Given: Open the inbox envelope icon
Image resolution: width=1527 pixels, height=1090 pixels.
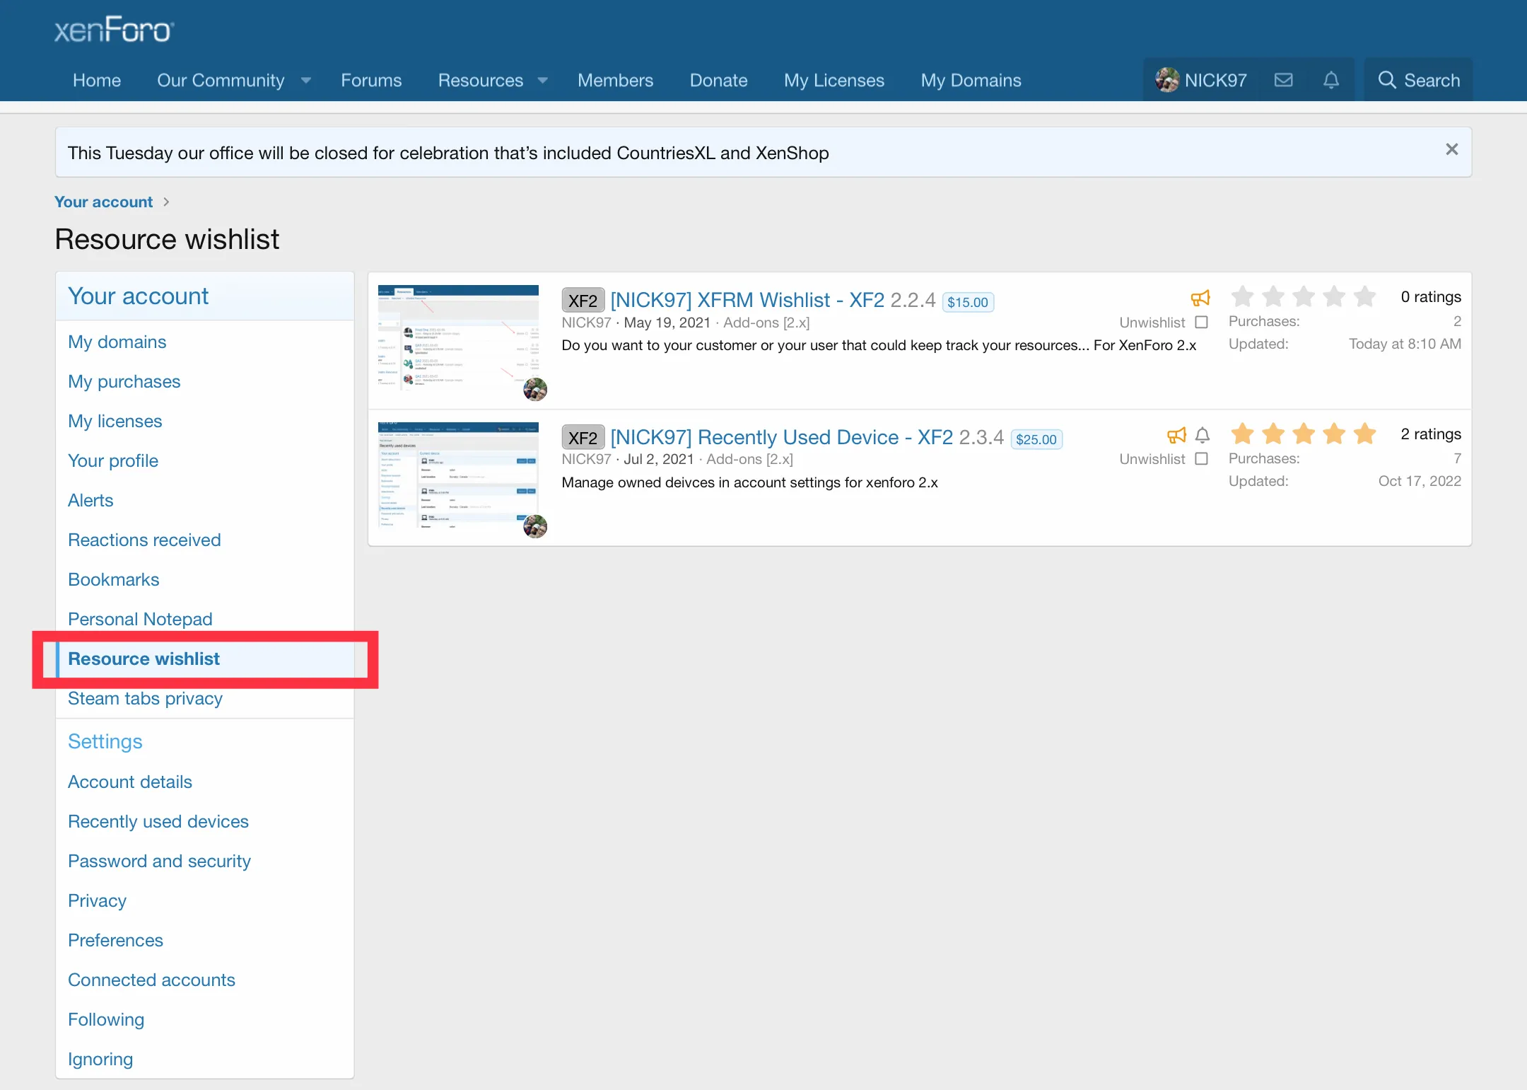Looking at the screenshot, I should click(1283, 80).
